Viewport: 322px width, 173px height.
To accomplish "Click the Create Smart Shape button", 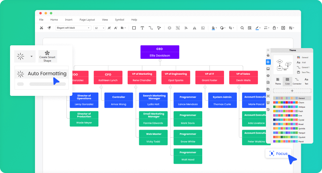I will (x=47, y=56).
